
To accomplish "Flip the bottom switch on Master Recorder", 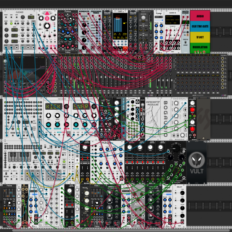I will click(x=185, y=42).
